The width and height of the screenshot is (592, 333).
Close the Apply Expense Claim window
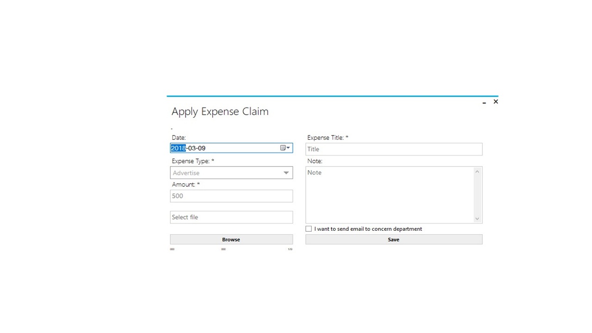[x=496, y=102]
